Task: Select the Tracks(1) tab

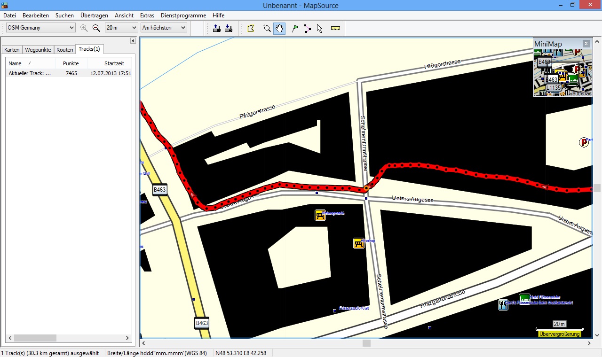Action: point(89,49)
